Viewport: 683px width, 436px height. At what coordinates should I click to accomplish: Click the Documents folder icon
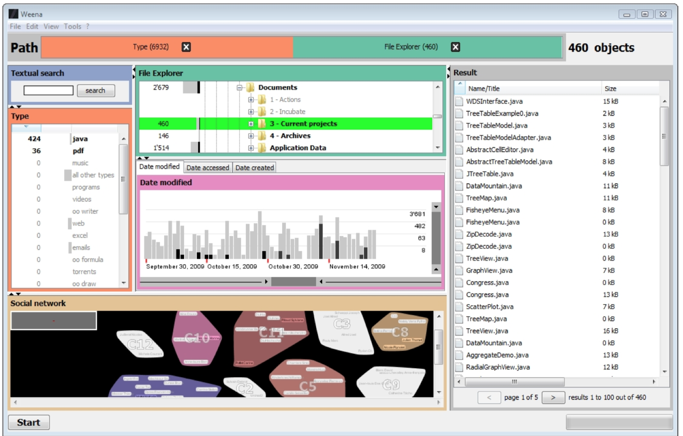click(250, 88)
